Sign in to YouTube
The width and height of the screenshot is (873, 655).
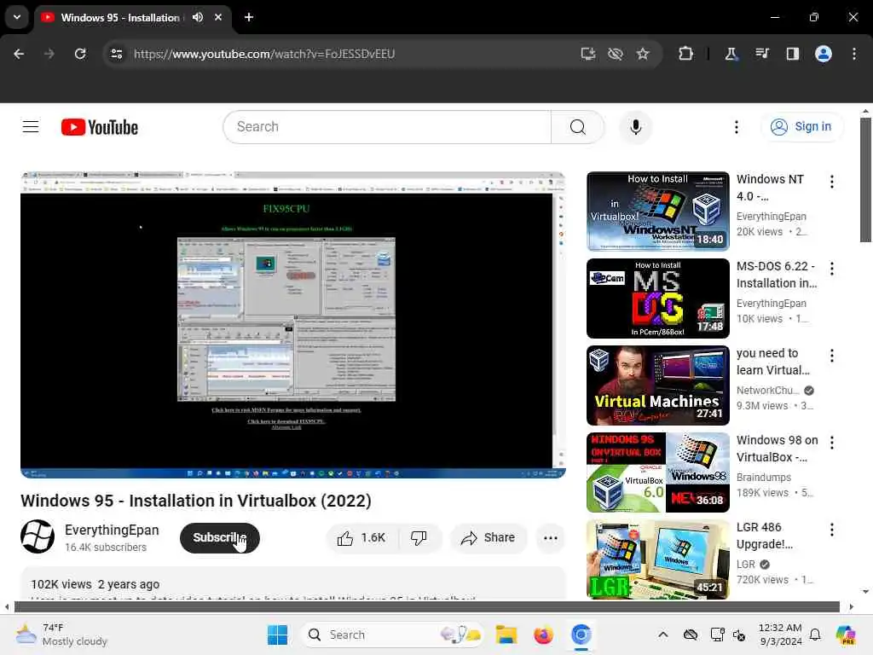pyautogui.click(x=801, y=126)
